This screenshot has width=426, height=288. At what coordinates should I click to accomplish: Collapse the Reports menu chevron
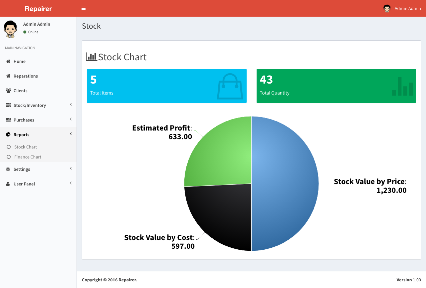click(x=71, y=134)
